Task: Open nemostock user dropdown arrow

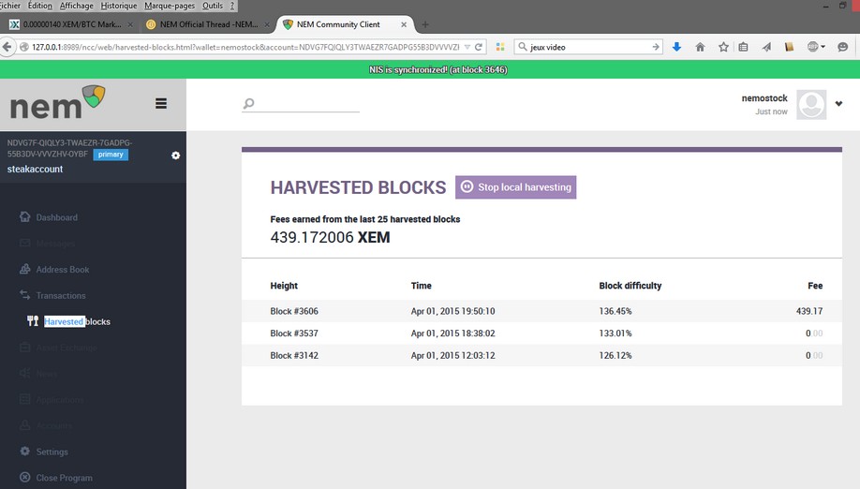Action: pos(838,104)
